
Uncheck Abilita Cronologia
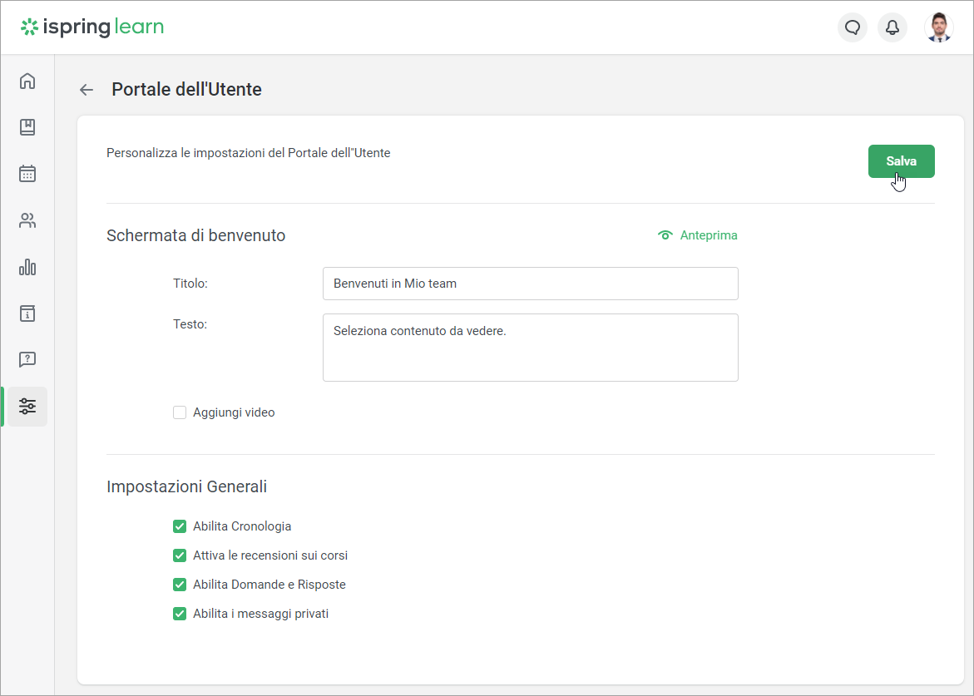[180, 526]
